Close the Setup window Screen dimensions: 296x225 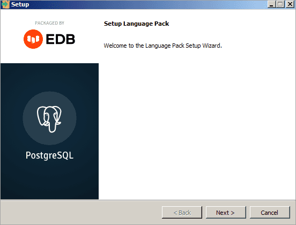click(290, 4)
